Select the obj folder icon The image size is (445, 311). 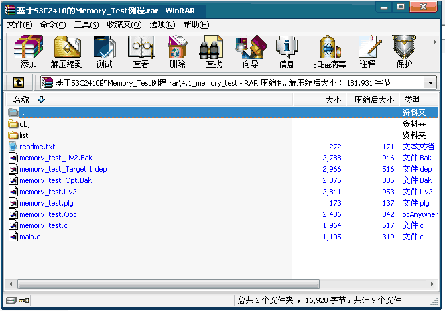pos(13,124)
